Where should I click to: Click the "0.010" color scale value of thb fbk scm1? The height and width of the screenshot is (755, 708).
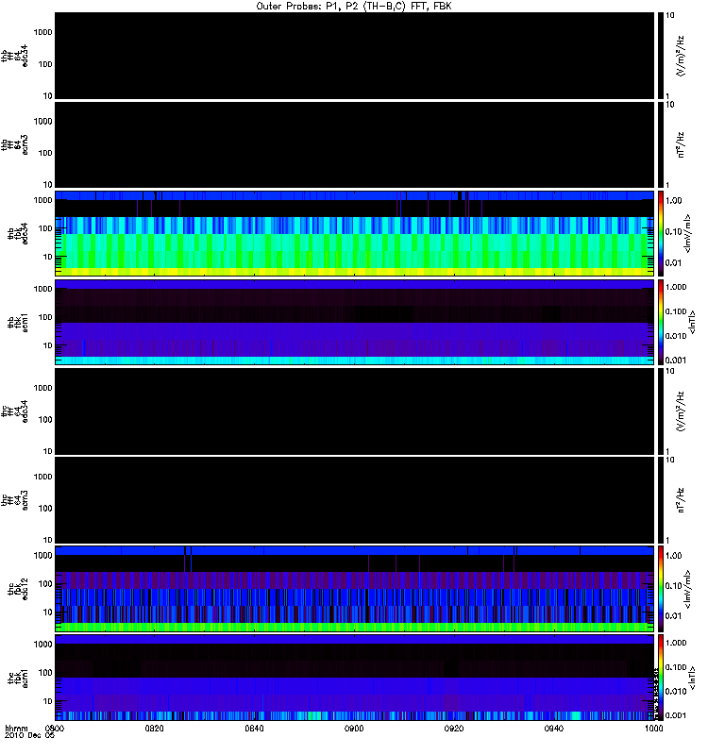pyautogui.click(x=676, y=336)
